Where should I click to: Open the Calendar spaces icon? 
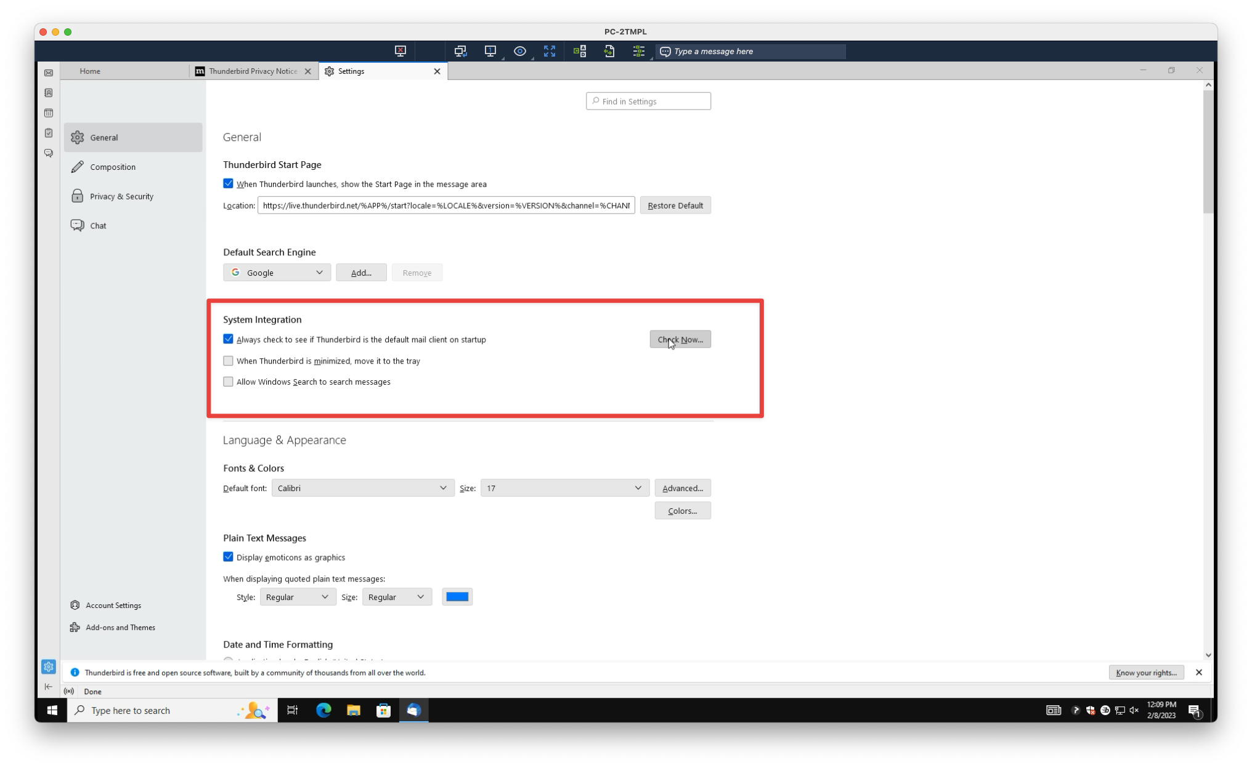point(49,113)
